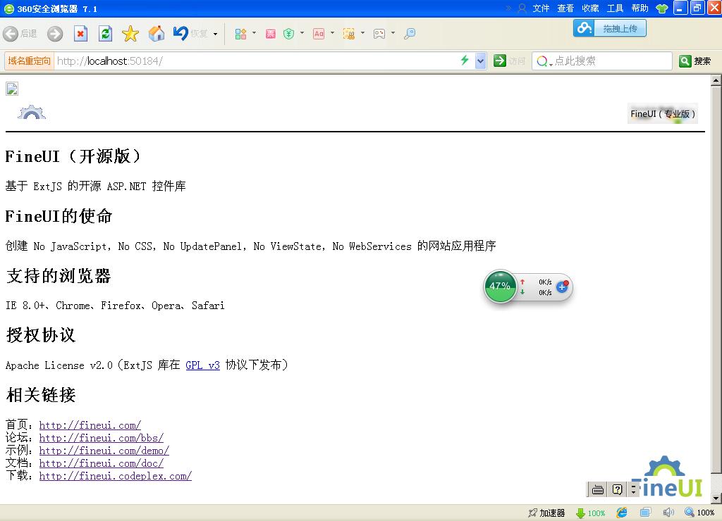The width and height of the screenshot is (722, 521).
Task: Mute sound using status bar speaker icon
Action: click(668, 513)
